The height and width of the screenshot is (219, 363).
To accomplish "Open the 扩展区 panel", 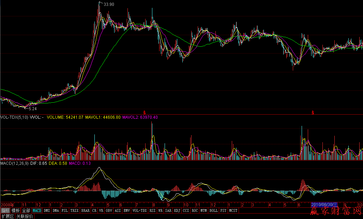I will 8,216.
